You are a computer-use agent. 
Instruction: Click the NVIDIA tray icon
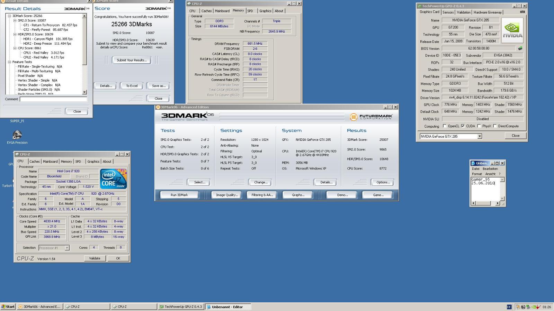tap(534, 307)
